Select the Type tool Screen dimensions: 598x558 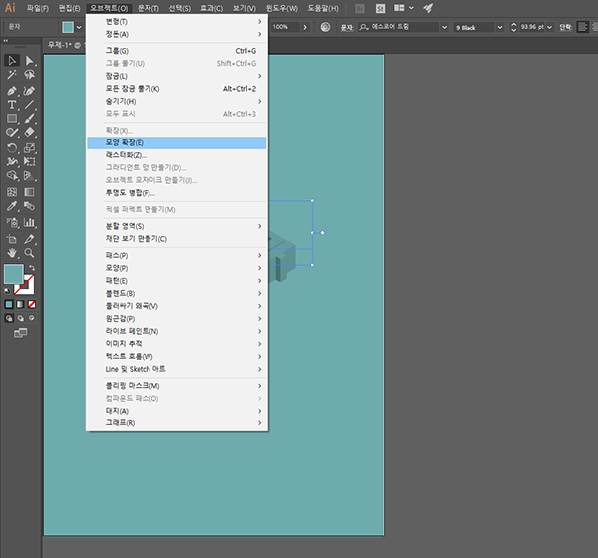(x=12, y=105)
